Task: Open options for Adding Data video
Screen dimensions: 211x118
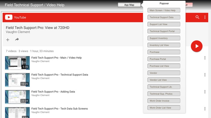Action: click(x=205, y=92)
